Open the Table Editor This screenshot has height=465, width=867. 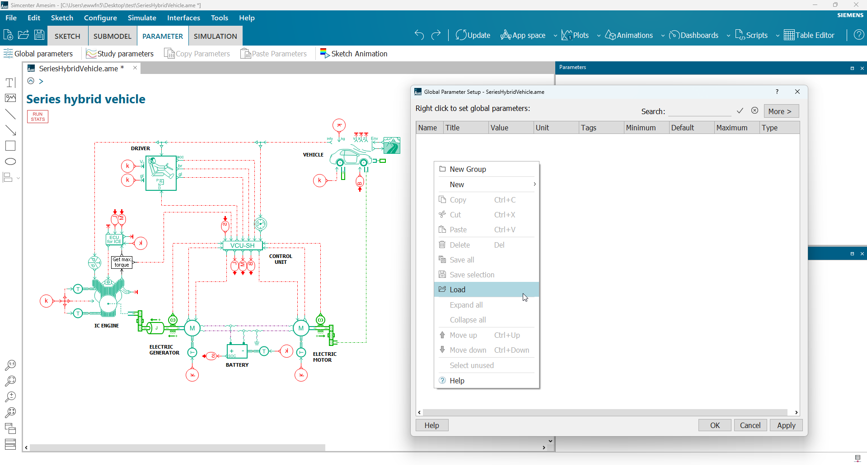pyautogui.click(x=809, y=35)
